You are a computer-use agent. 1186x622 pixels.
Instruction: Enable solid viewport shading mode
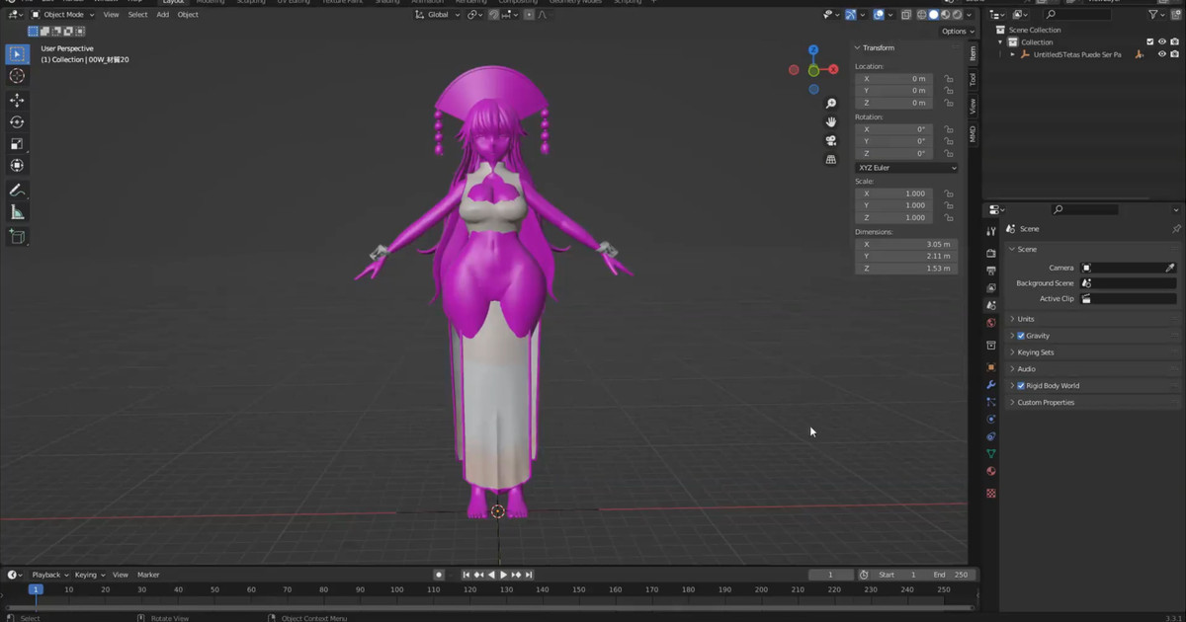click(x=933, y=15)
